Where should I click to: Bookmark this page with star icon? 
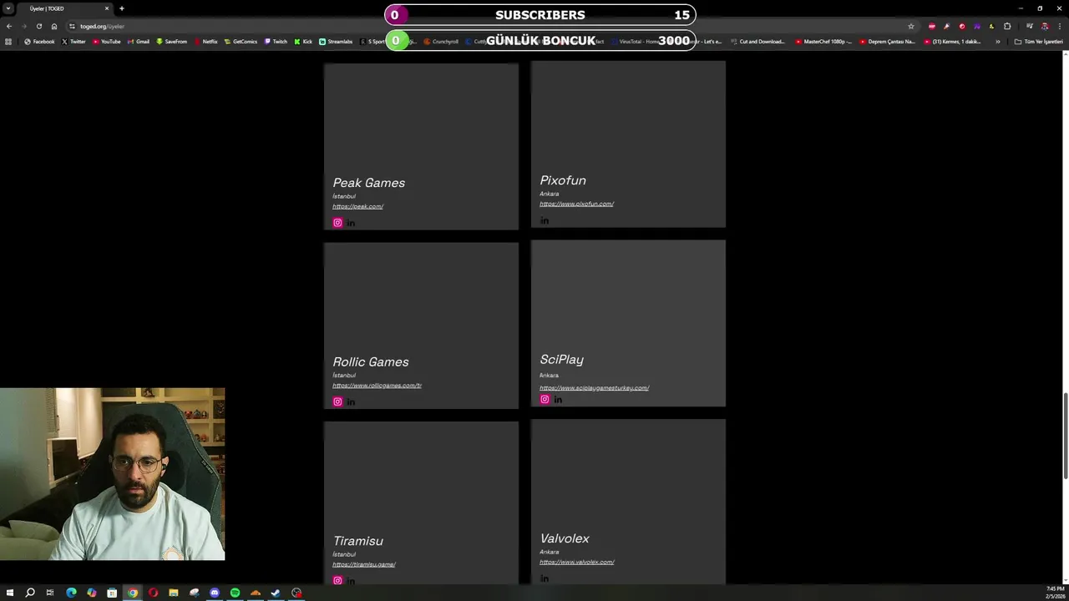click(x=911, y=26)
